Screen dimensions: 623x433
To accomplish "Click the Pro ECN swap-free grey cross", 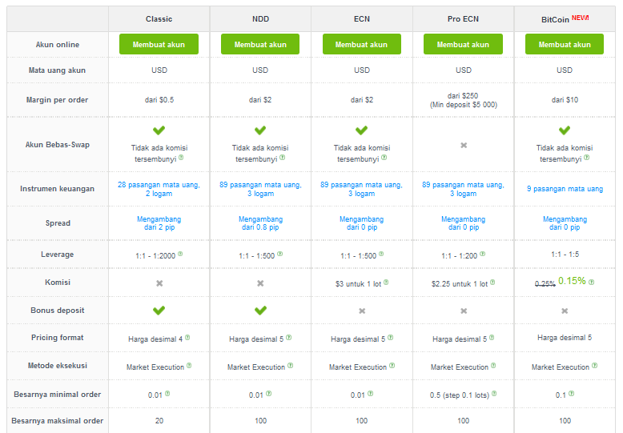I will (x=464, y=146).
